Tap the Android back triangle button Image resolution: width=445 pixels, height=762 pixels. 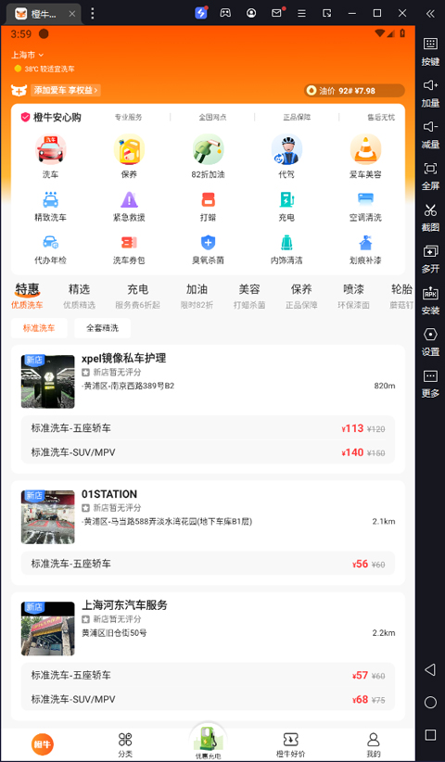[430, 670]
